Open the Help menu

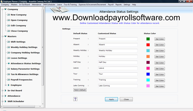134,4
